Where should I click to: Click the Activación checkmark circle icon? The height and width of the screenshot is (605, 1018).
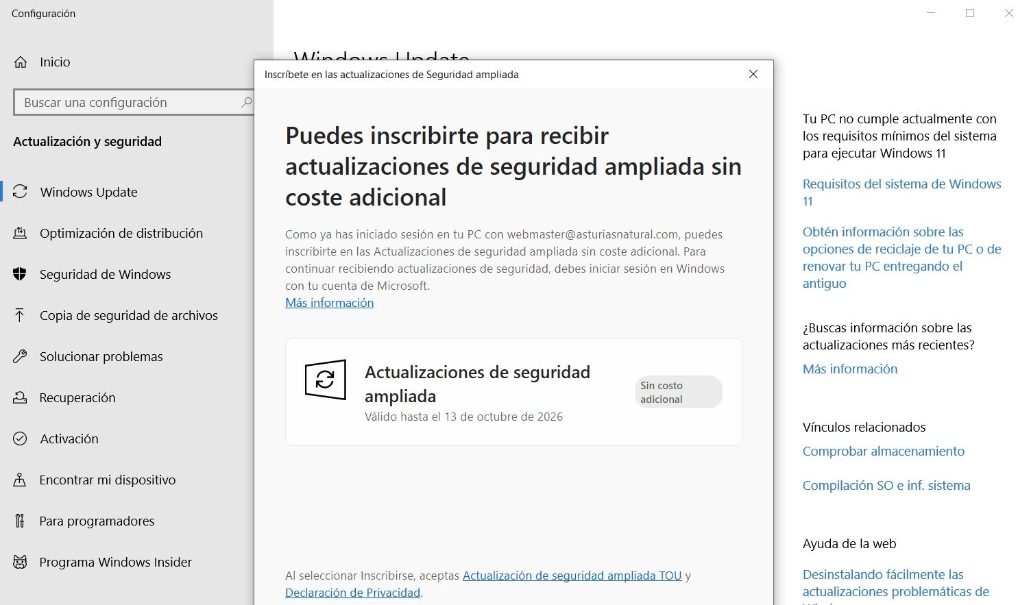coord(20,439)
